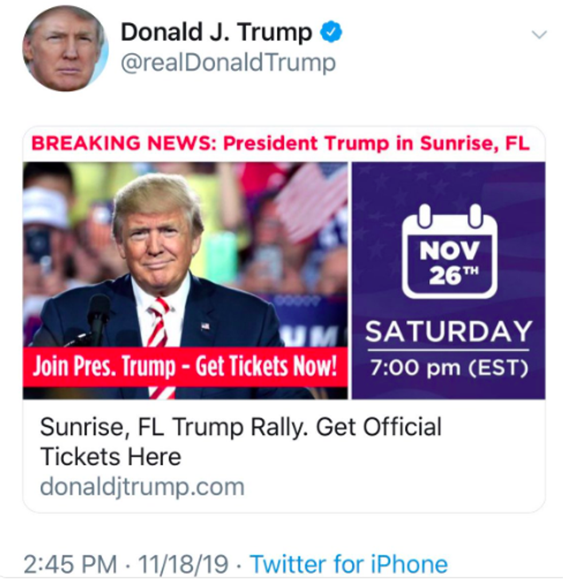
Task: Visit the donaldjtrump.com domain link
Action: 142,487
